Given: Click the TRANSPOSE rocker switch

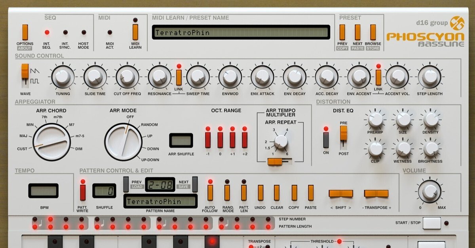Looking at the screenshot, I should (376, 194).
